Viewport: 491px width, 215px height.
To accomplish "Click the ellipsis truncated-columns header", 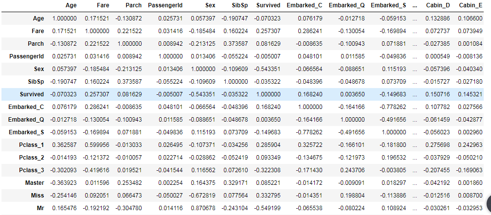I will point(414,6).
